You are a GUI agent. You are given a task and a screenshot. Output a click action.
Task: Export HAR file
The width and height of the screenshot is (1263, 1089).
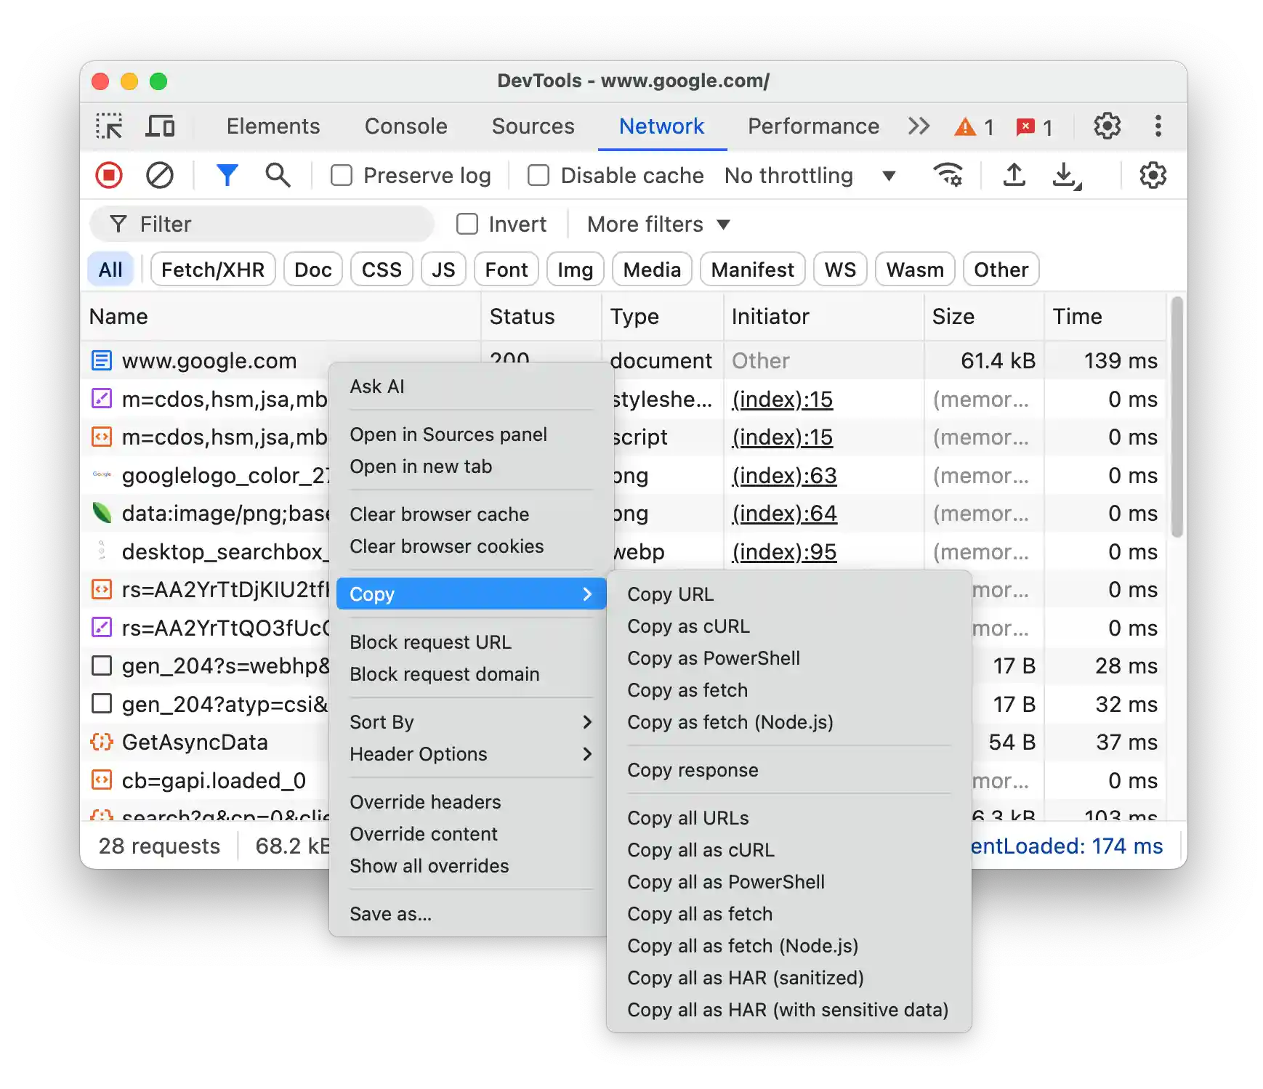click(1065, 175)
